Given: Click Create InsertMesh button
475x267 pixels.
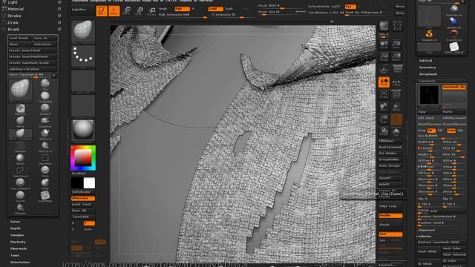Looking at the screenshot, I should (33, 50).
